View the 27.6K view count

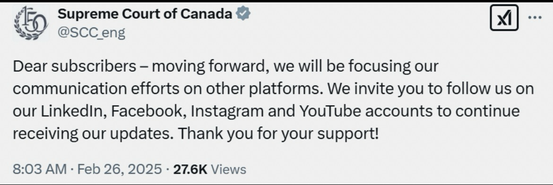point(190,169)
